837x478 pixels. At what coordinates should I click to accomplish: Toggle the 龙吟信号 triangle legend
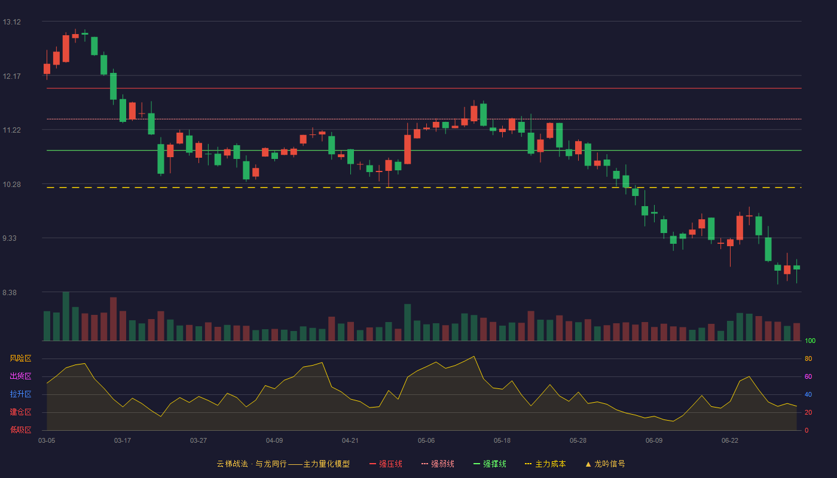coord(605,464)
